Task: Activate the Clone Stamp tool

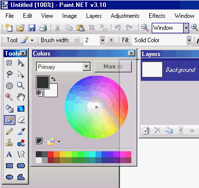Action: 9,143
